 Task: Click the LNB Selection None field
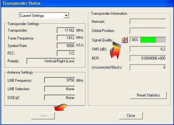point(60,89)
